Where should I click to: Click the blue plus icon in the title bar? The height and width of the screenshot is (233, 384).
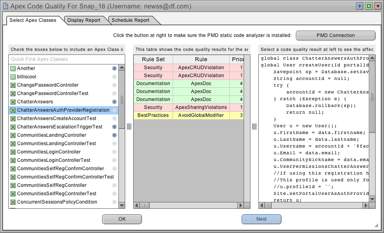(360, 6)
